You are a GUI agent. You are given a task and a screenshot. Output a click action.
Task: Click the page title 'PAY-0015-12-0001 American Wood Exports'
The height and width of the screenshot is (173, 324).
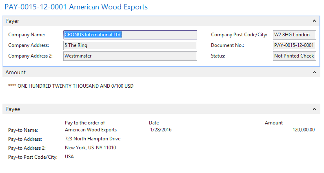click(76, 7)
